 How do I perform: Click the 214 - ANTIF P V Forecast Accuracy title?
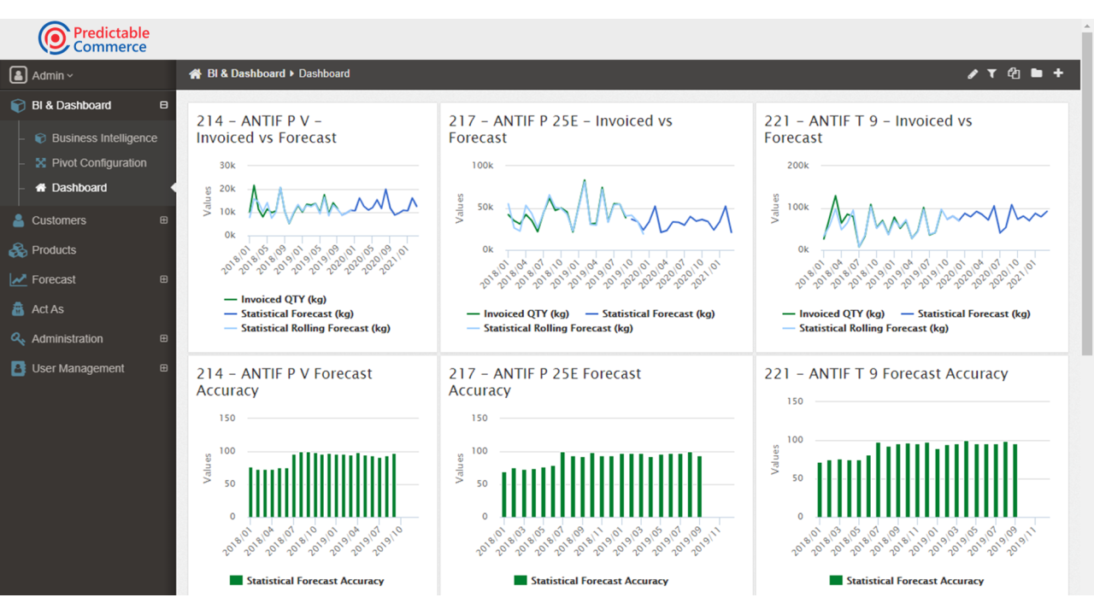[285, 382]
